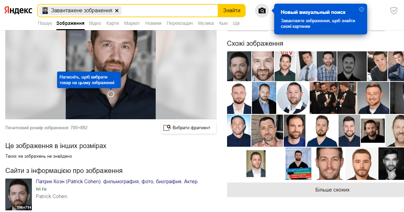The width and height of the screenshot is (404, 212).
Task: Switch to the Відео tab
Action: click(95, 23)
